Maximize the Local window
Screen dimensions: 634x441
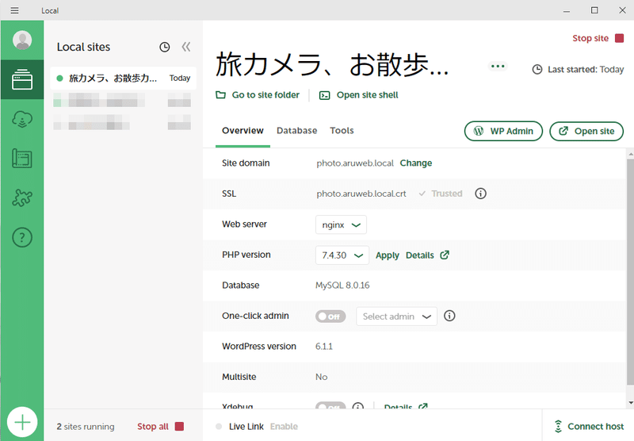click(594, 10)
